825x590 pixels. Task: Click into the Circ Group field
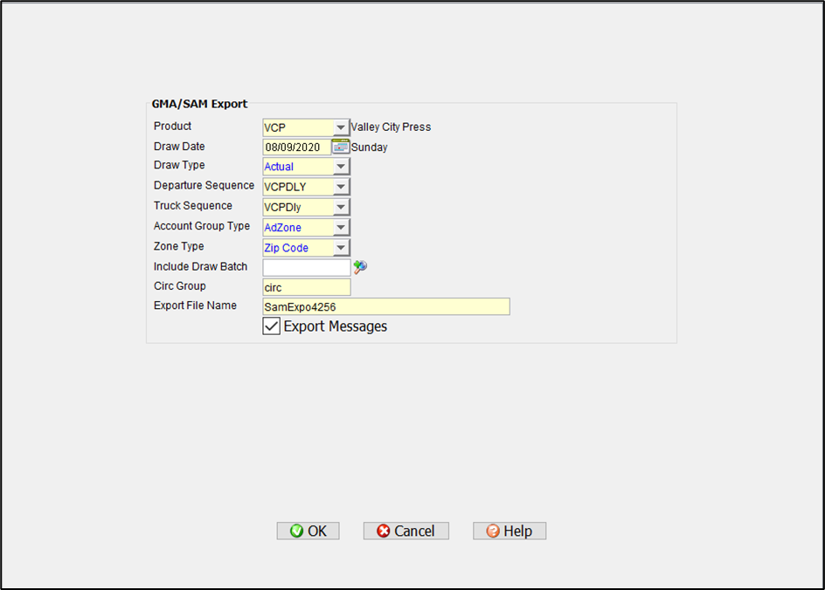[306, 287]
